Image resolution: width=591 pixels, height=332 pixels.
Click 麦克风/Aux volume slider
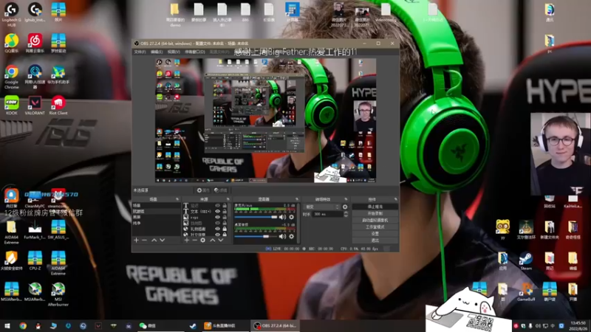[x=256, y=217]
